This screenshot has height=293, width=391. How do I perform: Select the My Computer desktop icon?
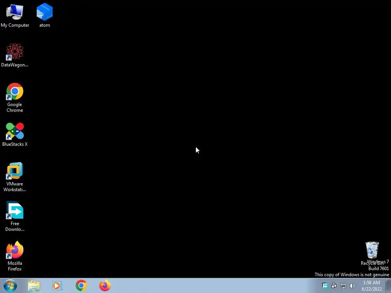click(x=15, y=15)
